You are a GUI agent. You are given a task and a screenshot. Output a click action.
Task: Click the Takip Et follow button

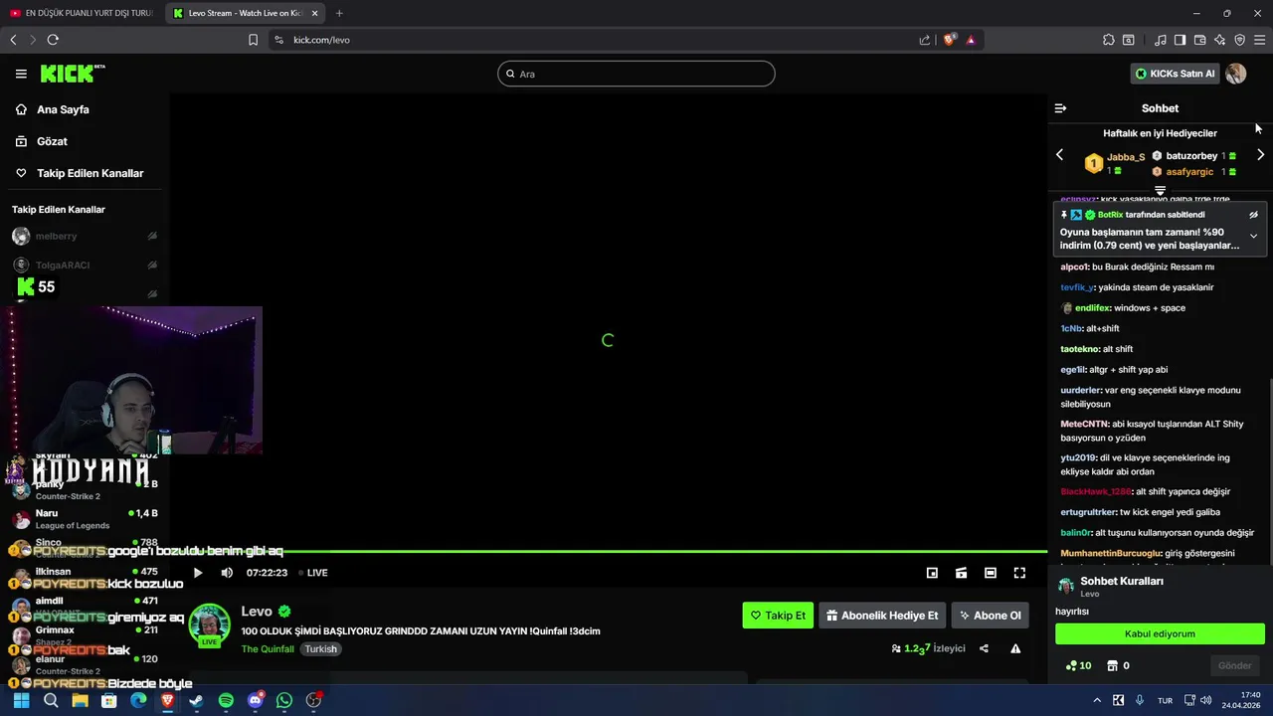click(778, 616)
